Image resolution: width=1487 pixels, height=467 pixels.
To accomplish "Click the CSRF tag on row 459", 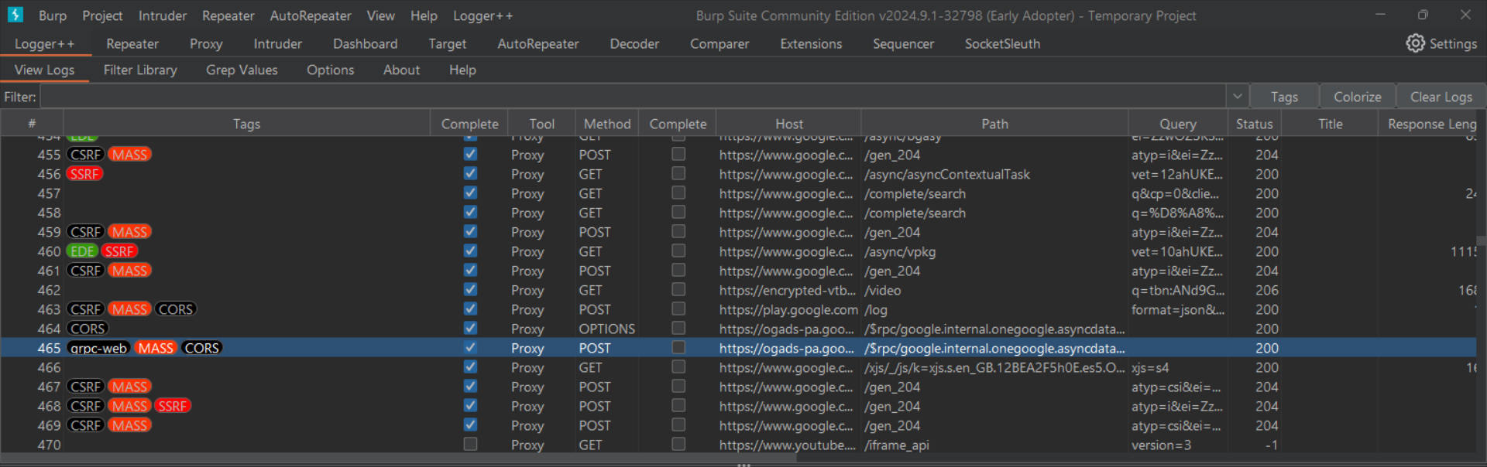I will (x=85, y=232).
